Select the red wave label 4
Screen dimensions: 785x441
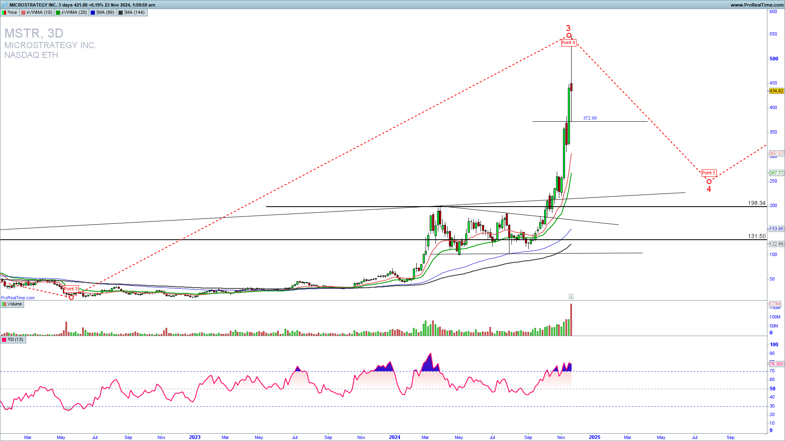709,189
